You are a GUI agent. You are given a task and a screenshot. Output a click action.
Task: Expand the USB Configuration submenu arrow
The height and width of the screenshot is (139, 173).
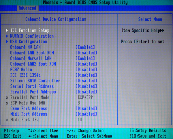click(x=7, y=42)
